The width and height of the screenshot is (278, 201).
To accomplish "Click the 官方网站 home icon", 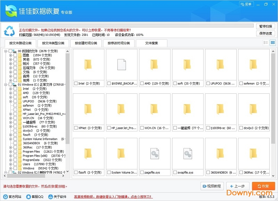I will click(x=5, y=196).
